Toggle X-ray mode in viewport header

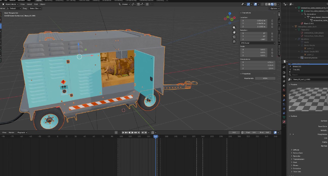coord(262,4)
